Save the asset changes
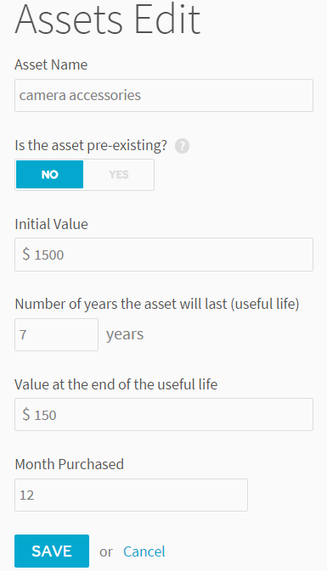The image size is (327, 571). (x=52, y=551)
